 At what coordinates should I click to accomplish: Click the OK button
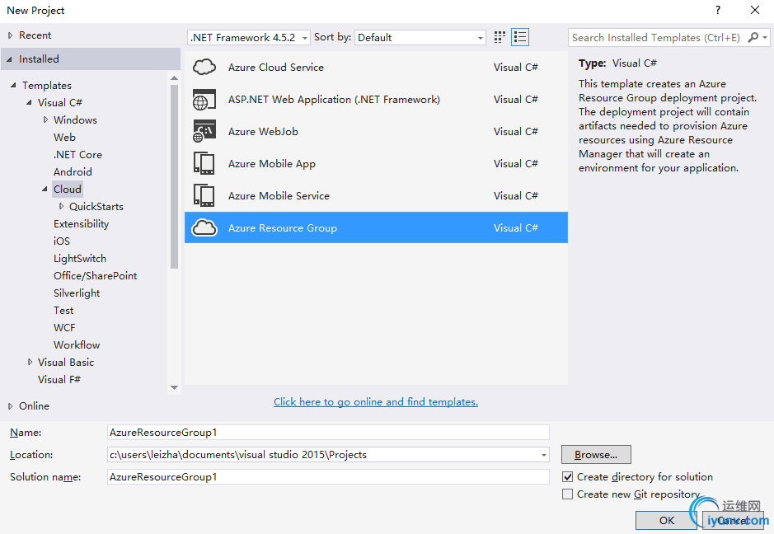pyautogui.click(x=666, y=520)
